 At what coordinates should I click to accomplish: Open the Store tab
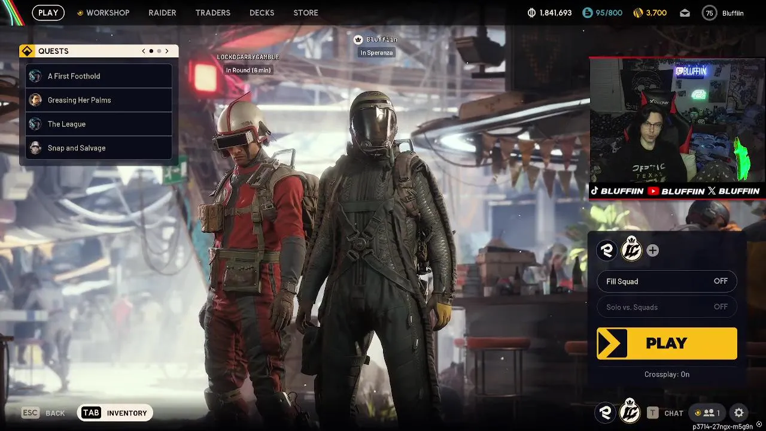[306, 13]
